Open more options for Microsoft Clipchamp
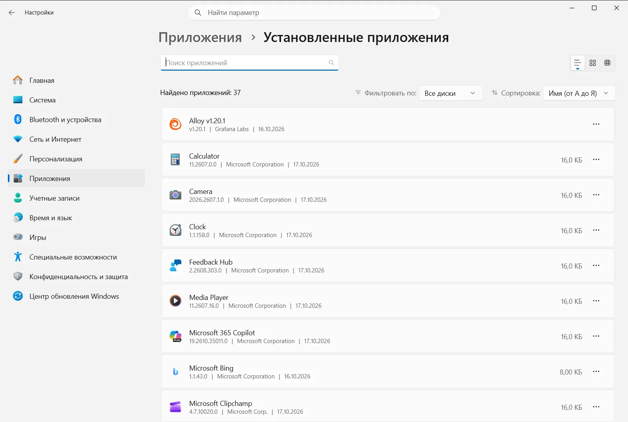The image size is (628, 422). (x=596, y=407)
